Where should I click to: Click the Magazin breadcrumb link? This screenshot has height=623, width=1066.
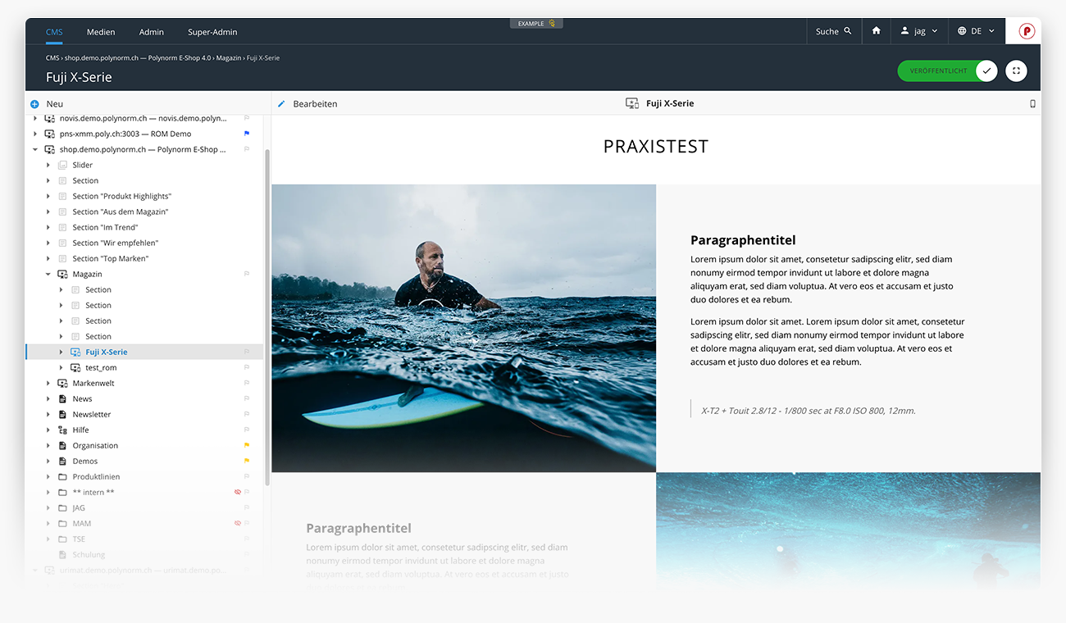(x=229, y=58)
